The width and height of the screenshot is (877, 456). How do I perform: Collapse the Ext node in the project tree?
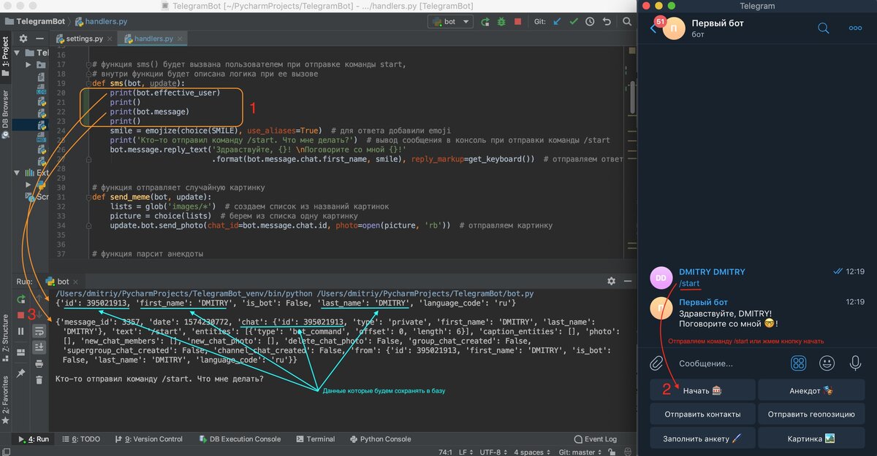point(16,172)
